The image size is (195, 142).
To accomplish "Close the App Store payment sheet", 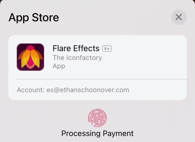I will click(179, 17).
